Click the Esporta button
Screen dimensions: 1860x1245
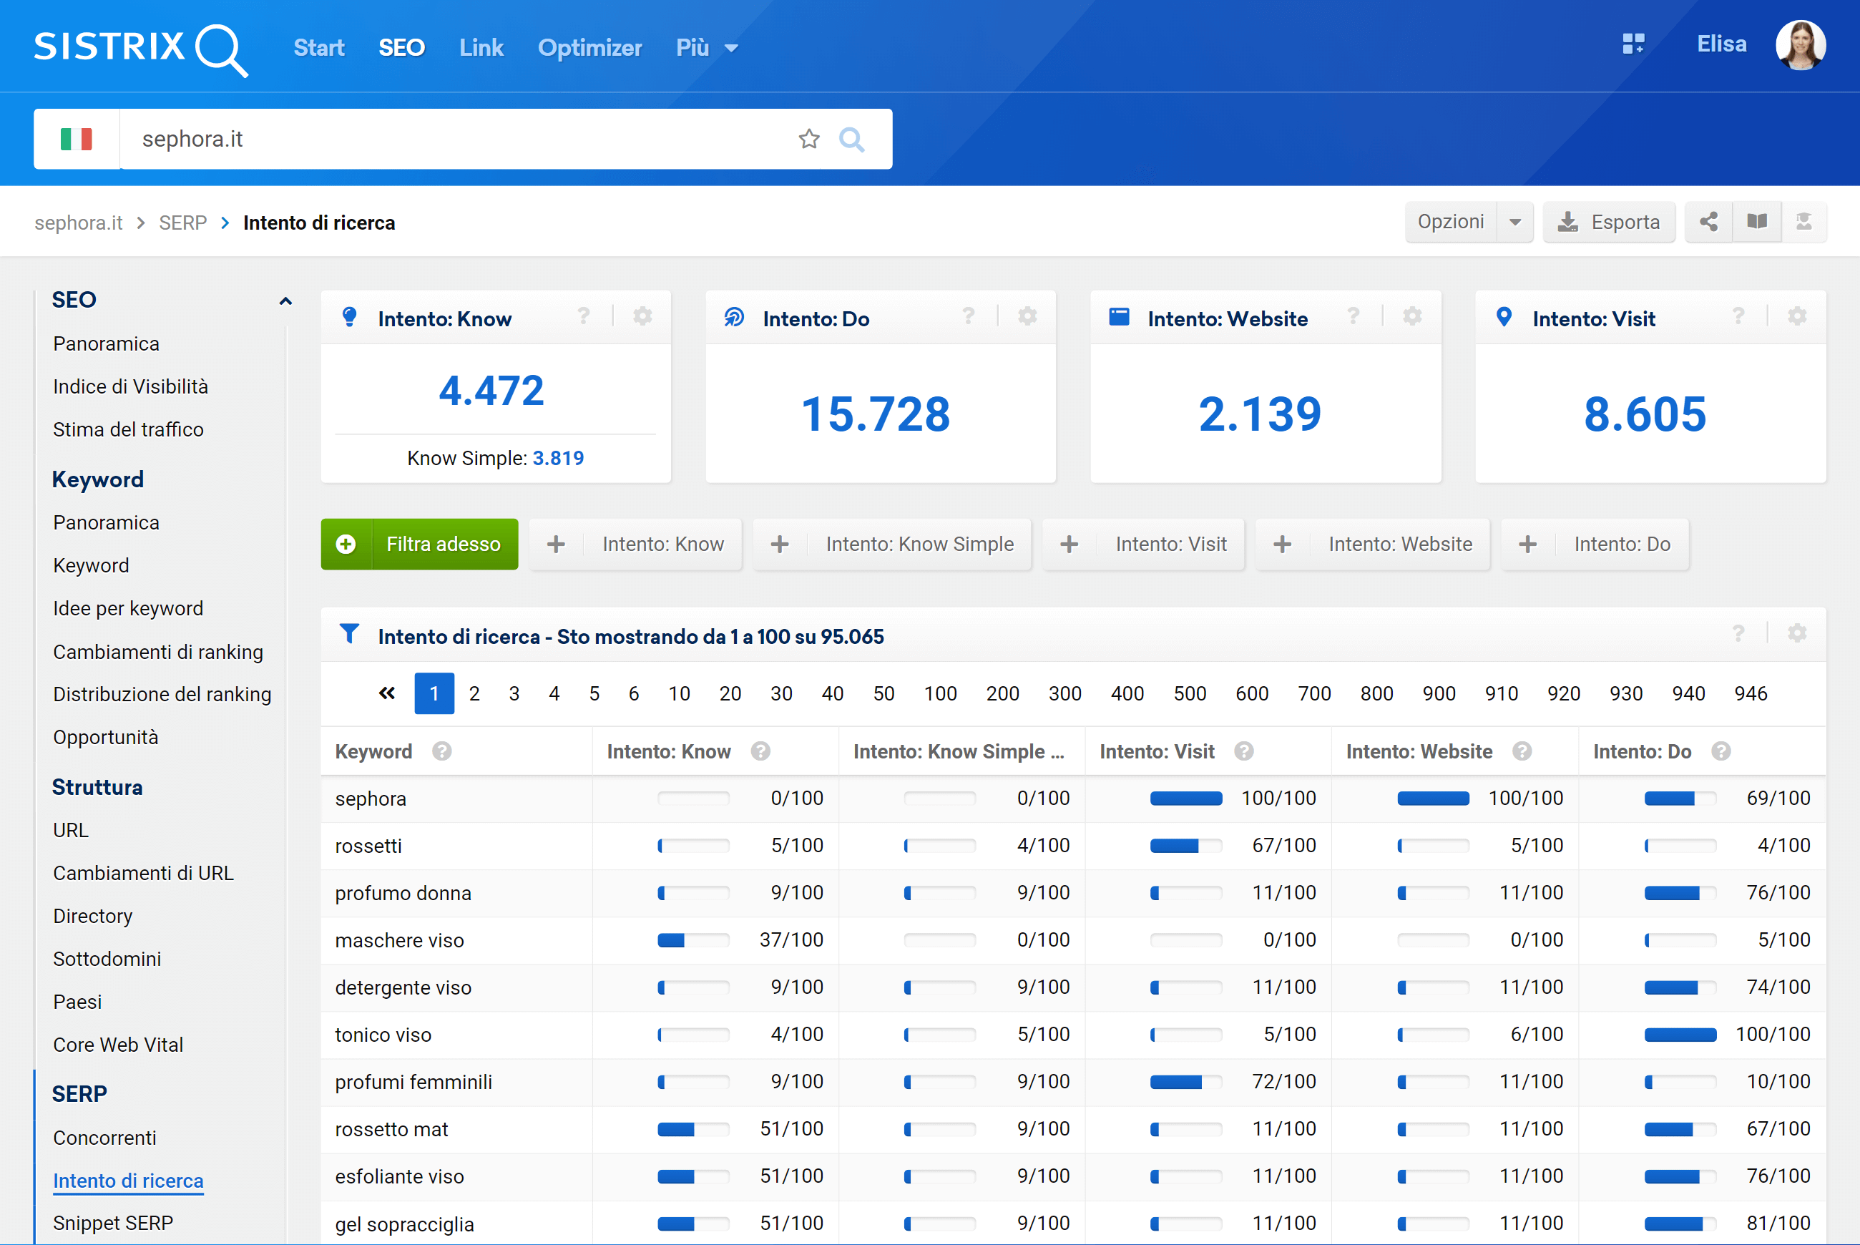[x=1608, y=222]
